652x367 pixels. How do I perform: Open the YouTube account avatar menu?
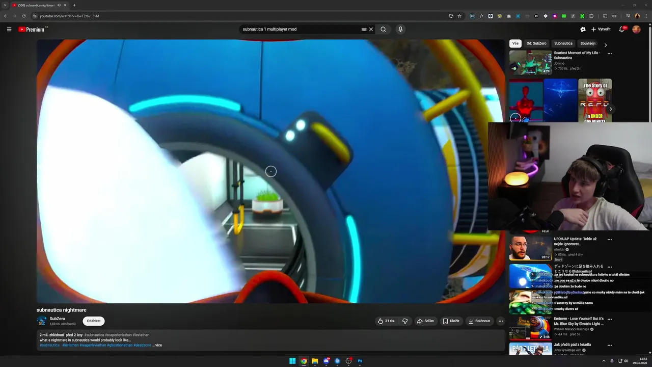[x=636, y=30]
